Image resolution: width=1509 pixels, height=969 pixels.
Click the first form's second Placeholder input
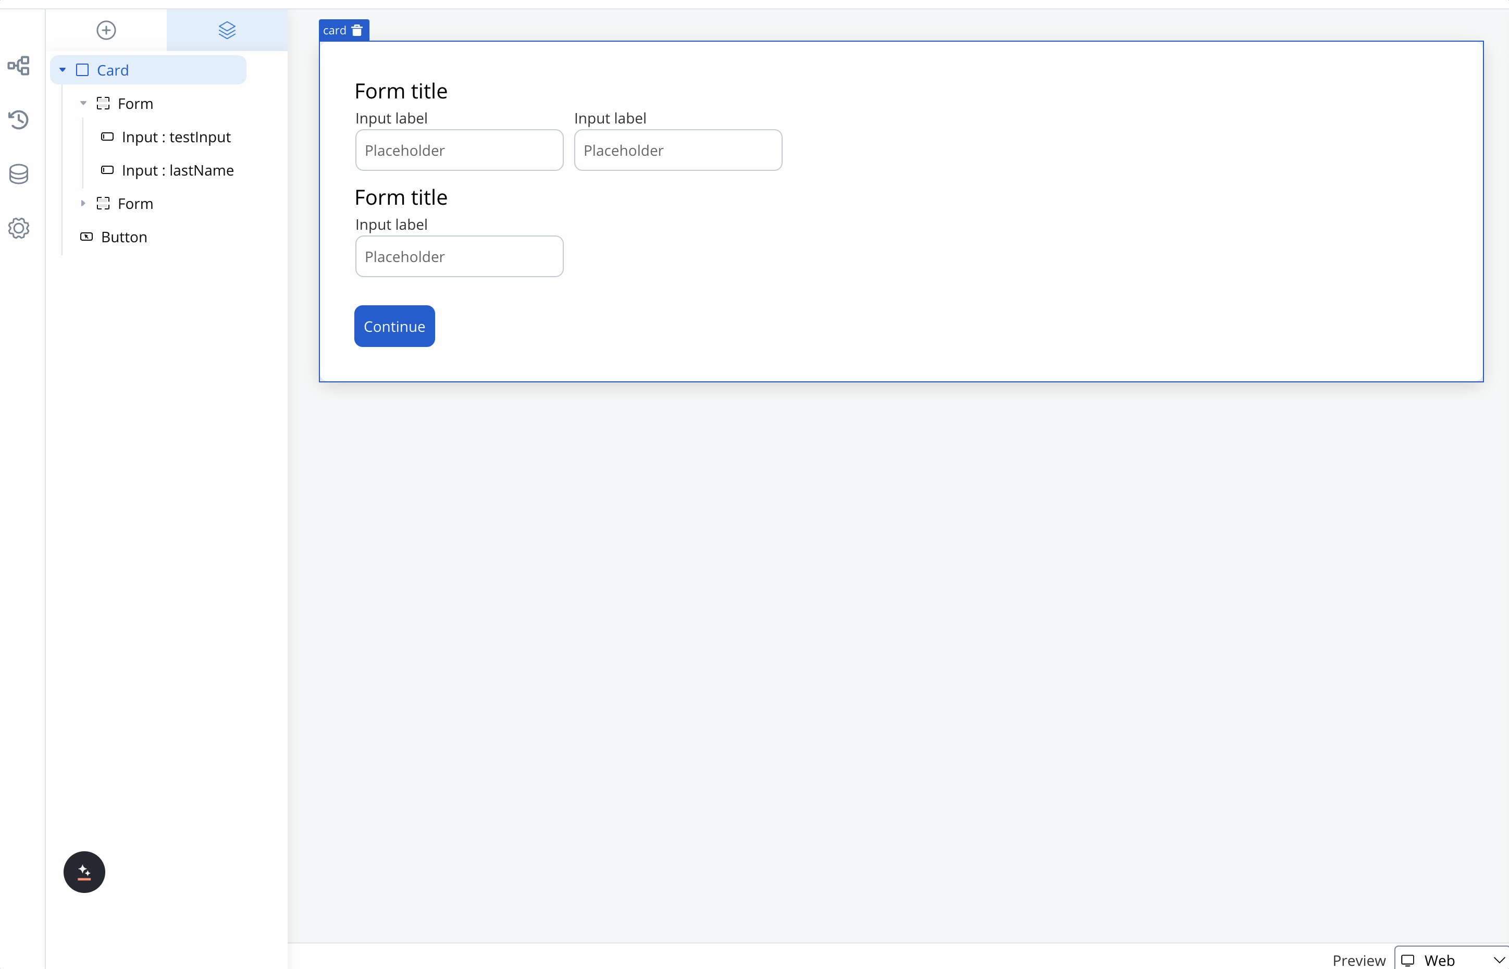[x=678, y=151]
